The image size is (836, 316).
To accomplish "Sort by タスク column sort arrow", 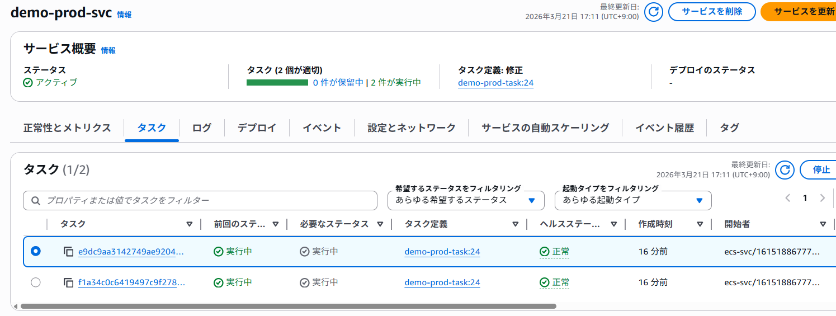I will (189, 224).
